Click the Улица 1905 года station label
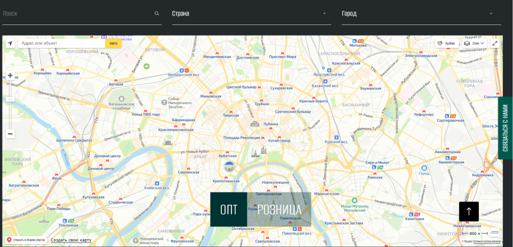This screenshot has height=247, width=513. [x=146, y=114]
